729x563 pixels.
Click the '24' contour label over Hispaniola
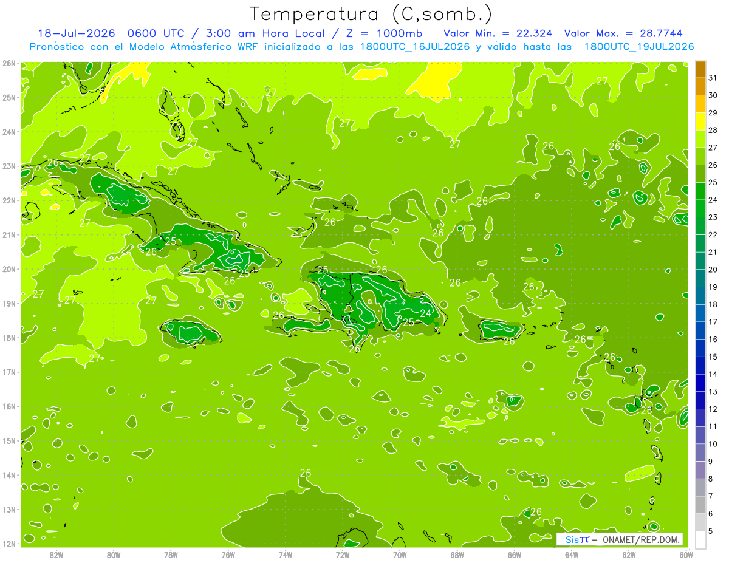point(425,313)
